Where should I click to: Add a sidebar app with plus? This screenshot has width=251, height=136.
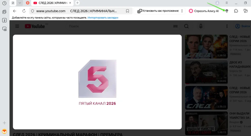[4, 123]
